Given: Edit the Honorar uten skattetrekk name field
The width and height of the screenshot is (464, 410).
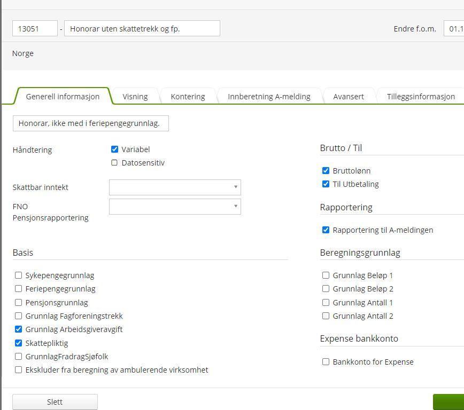Looking at the screenshot, I should (x=142, y=28).
